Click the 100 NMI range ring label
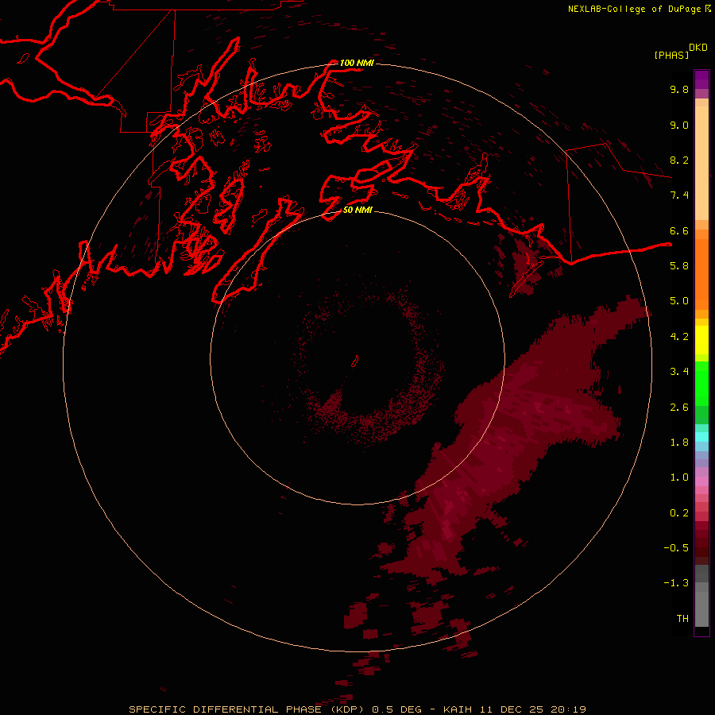Image resolution: width=715 pixels, height=715 pixels. tap(357, 63)
